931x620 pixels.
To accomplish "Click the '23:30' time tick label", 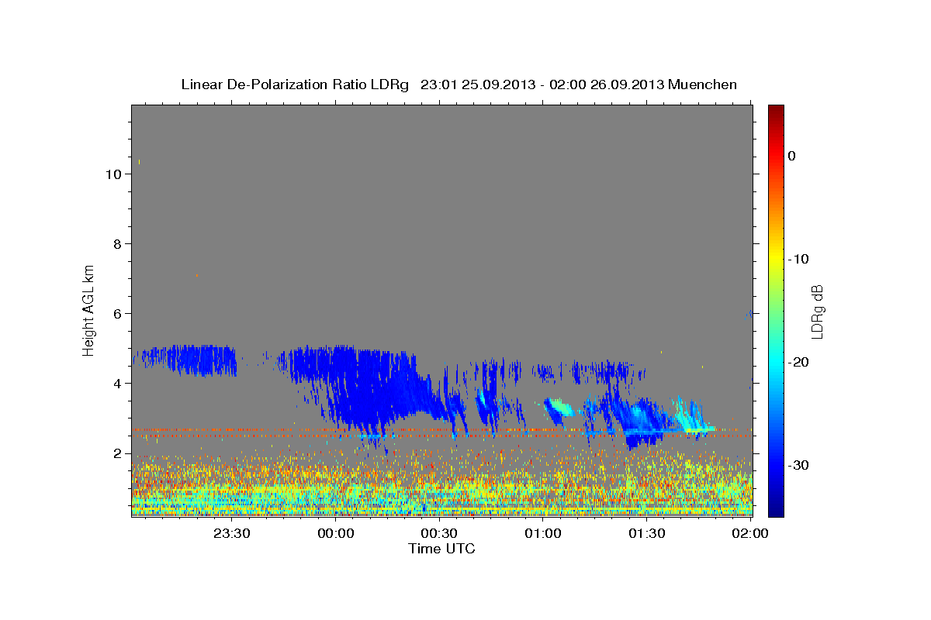I will 231,533.
